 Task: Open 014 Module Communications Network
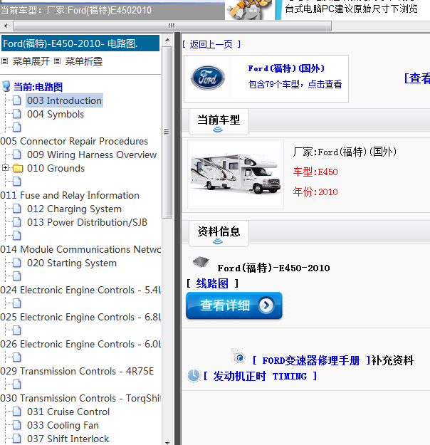(x=80, y=249)
